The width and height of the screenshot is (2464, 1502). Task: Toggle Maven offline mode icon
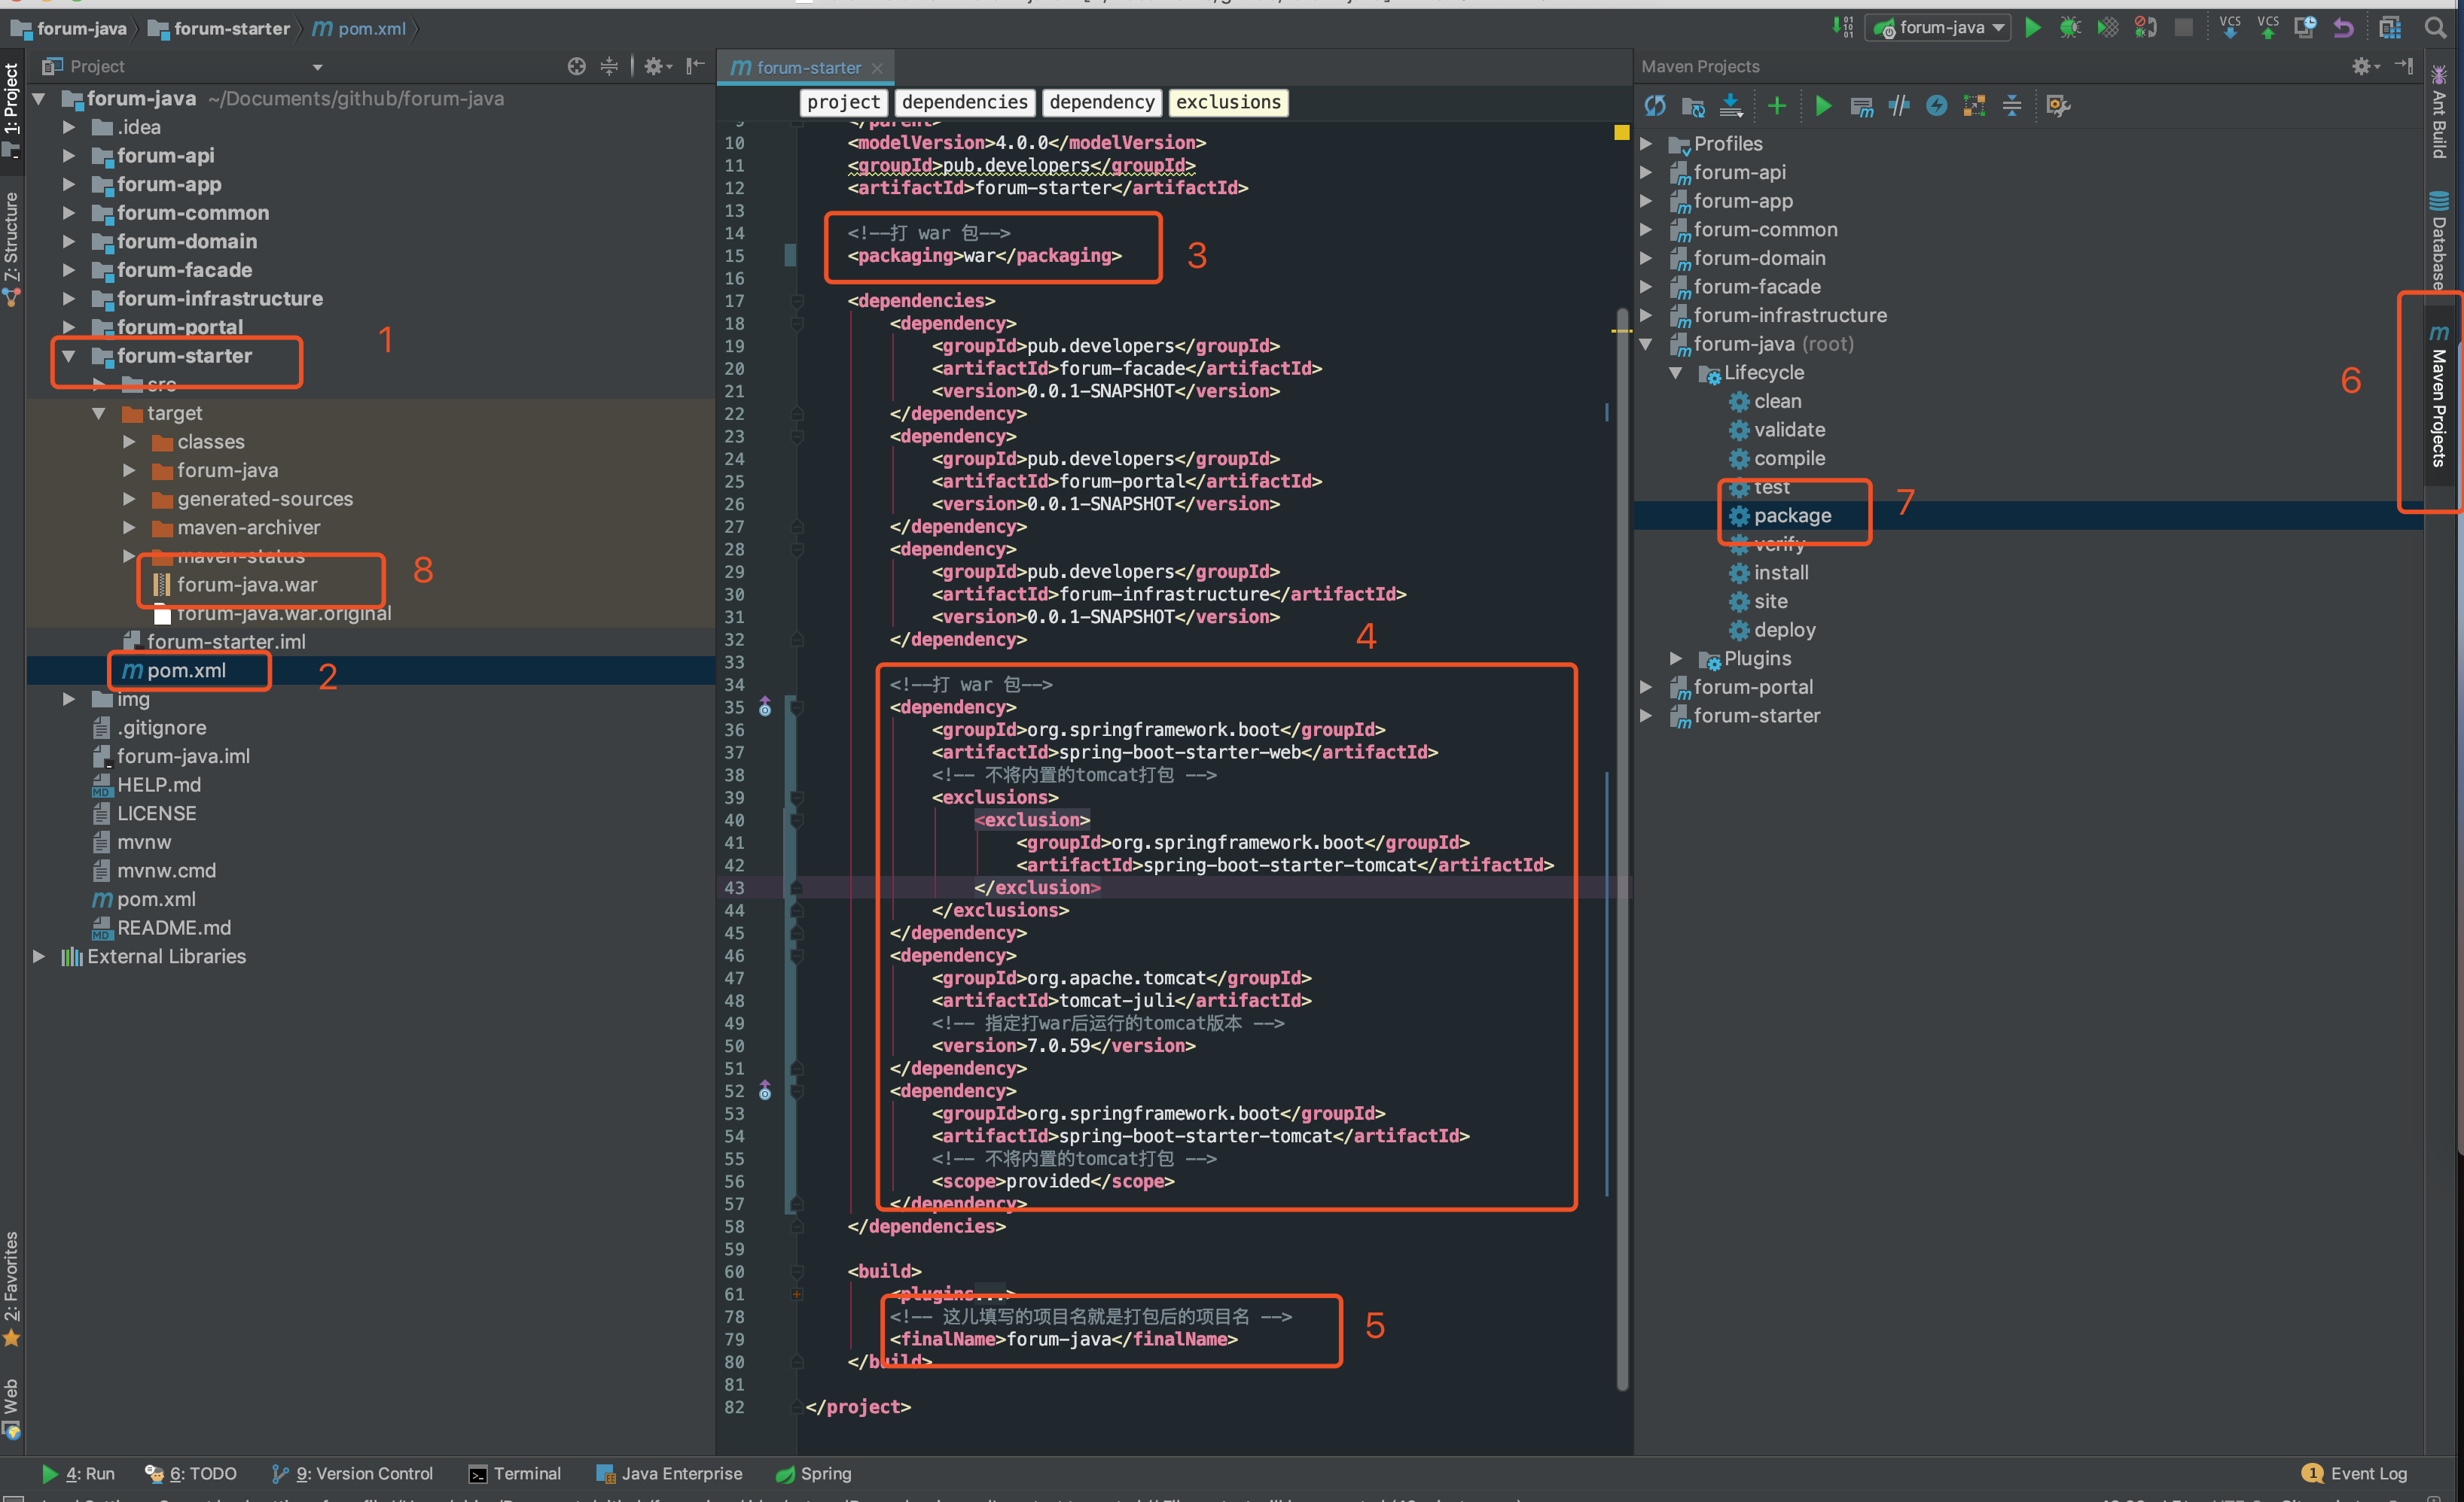coord(1899,106)
